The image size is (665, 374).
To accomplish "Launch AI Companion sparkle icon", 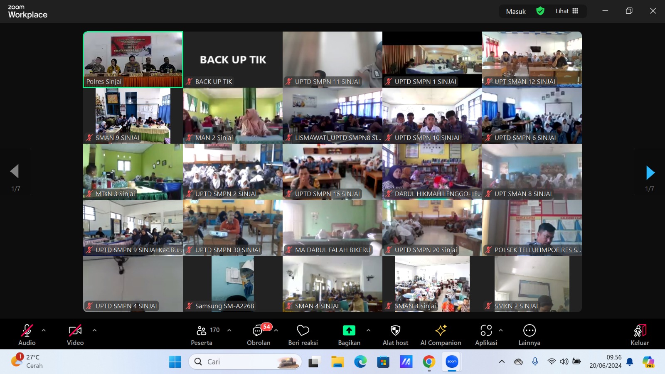I will click(x=441, y=335).
